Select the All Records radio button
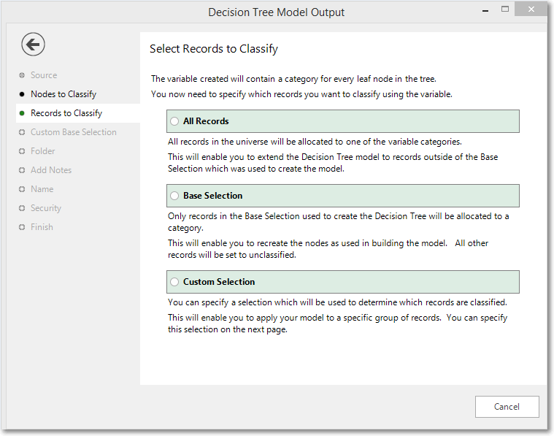554x436 pixels. (x=174, y=121)
